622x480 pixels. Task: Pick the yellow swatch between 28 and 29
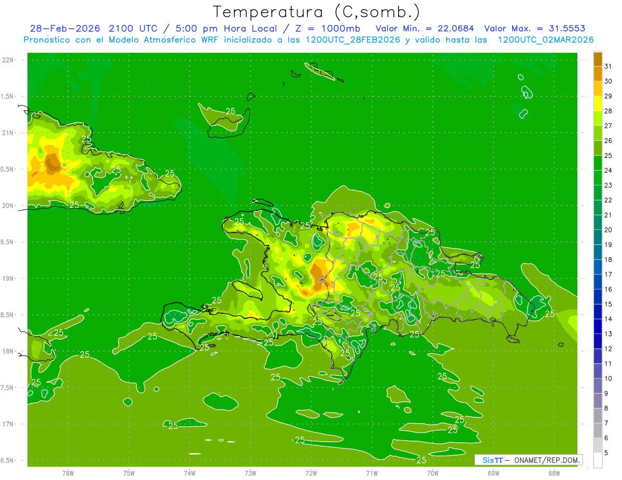[x=598, y=104]
